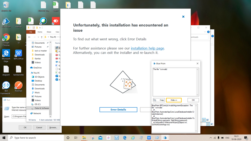Open Blue Prism from the taskbar
251x141 pixels.
165,138
